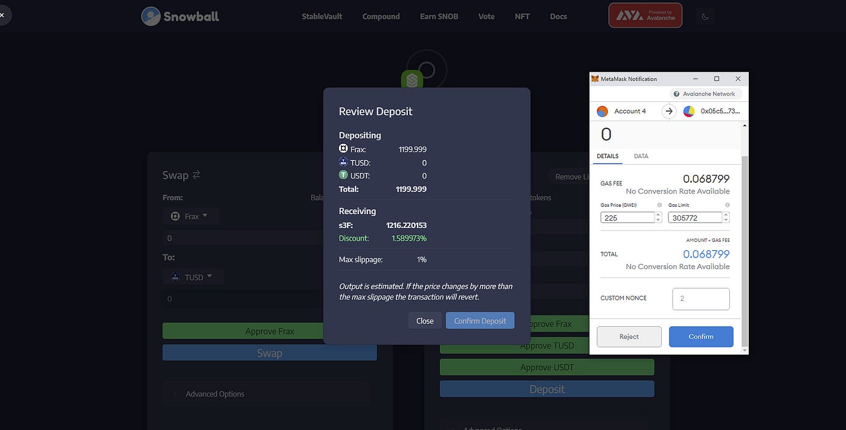This screenshot has width=846, height=430.
Task: Click Custom Nonce input field
Action: pyautogui.click(x=701, y=299)
